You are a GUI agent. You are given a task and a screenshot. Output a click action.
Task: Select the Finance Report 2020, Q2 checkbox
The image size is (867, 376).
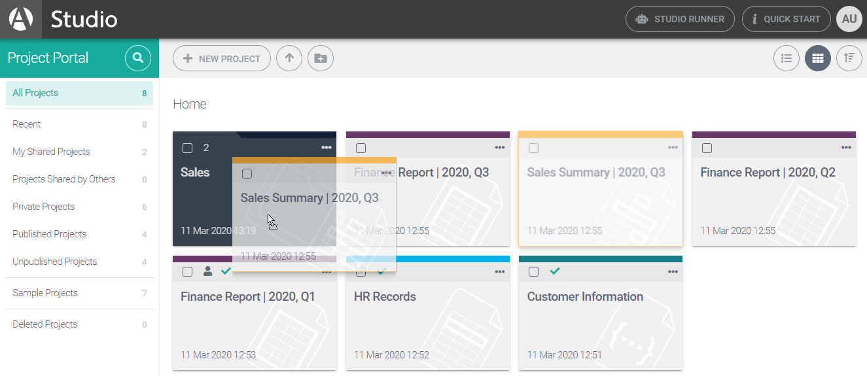tap(707, 148)
